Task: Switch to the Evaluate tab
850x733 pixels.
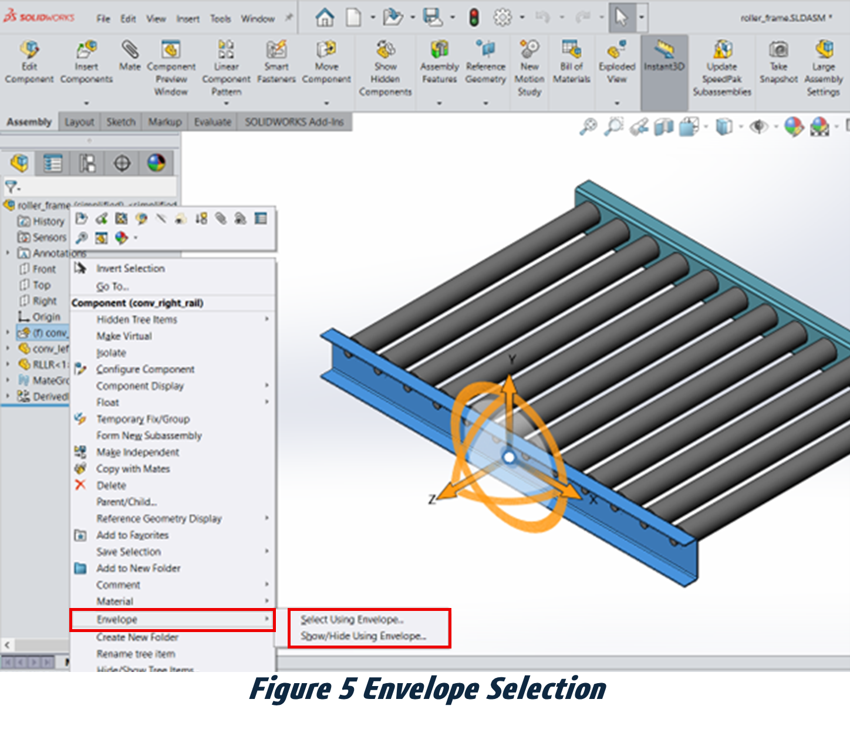Action: tap(212, 122)
